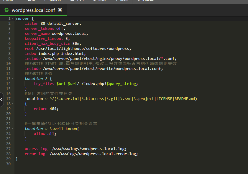The image size is (248, 174).
Task: Click the try_files directive keyword
Action: tap(44, 84)
